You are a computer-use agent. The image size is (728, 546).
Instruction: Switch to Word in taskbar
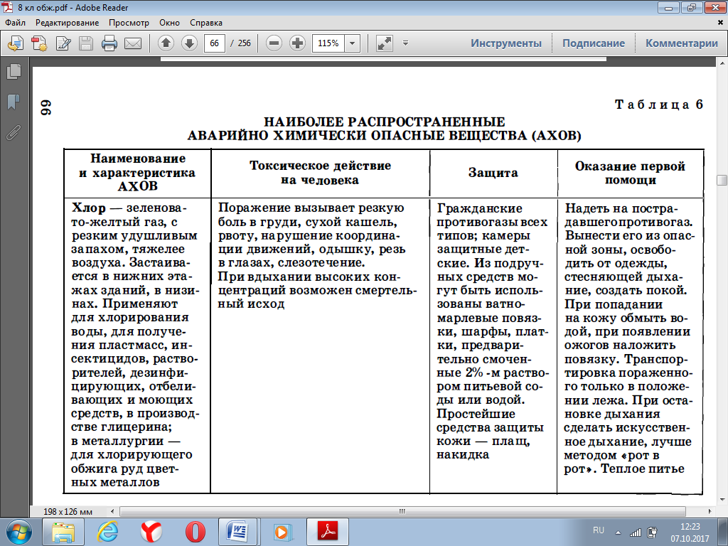point(239,532)
